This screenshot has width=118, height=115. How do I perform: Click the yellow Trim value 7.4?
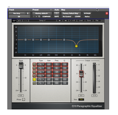(81, 99)
